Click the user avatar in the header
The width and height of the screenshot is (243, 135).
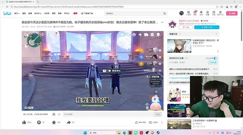181,13
